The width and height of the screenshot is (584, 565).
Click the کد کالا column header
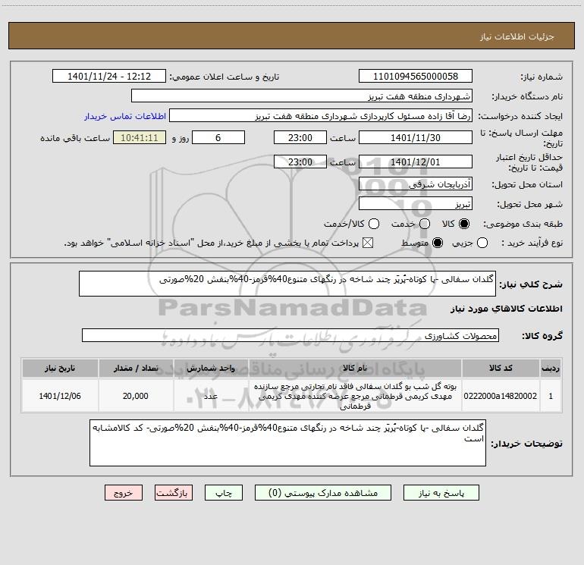(x=501, y=369)
